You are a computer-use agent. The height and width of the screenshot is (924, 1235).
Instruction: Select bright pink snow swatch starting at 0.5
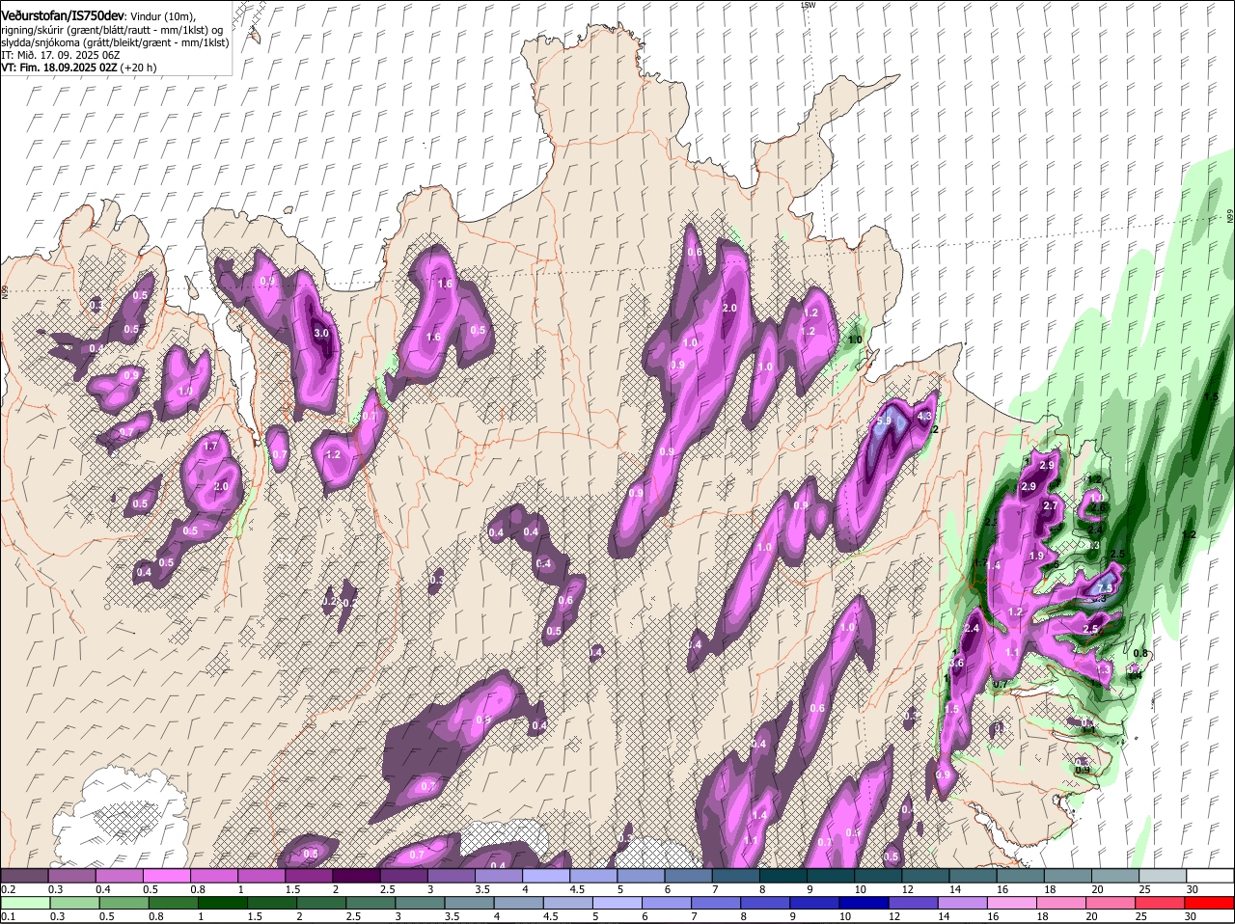click(x=166, y=876)
